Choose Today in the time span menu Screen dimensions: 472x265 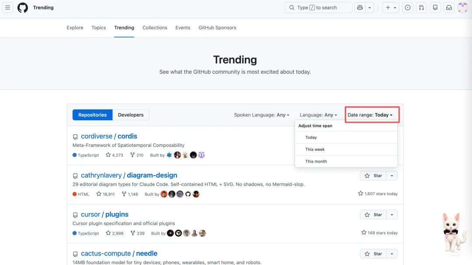point(346,137)
